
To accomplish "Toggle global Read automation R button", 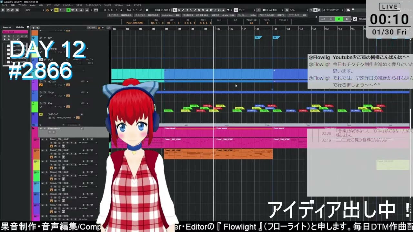I will tap(68, 10).
